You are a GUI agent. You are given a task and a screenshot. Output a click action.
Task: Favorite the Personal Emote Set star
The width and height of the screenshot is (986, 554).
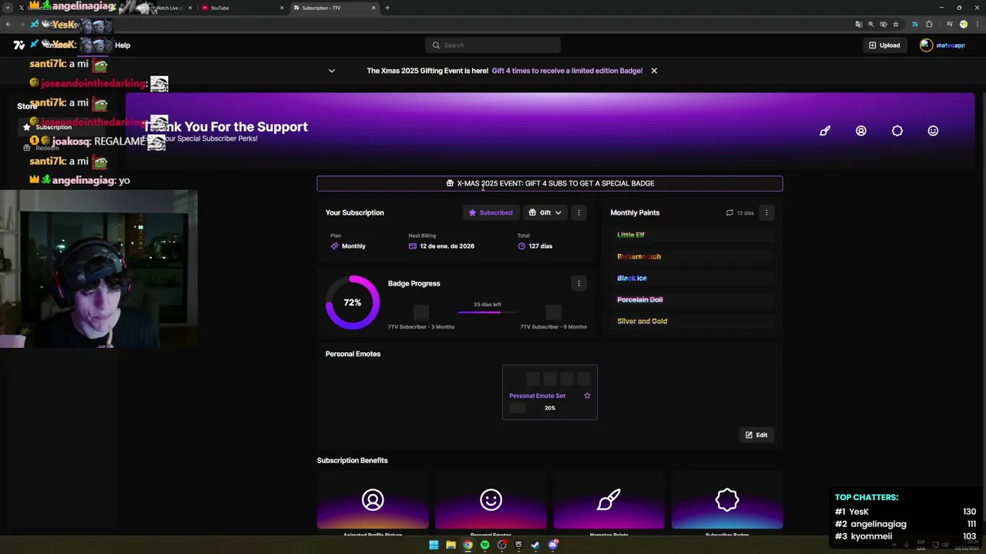point(587,395)
